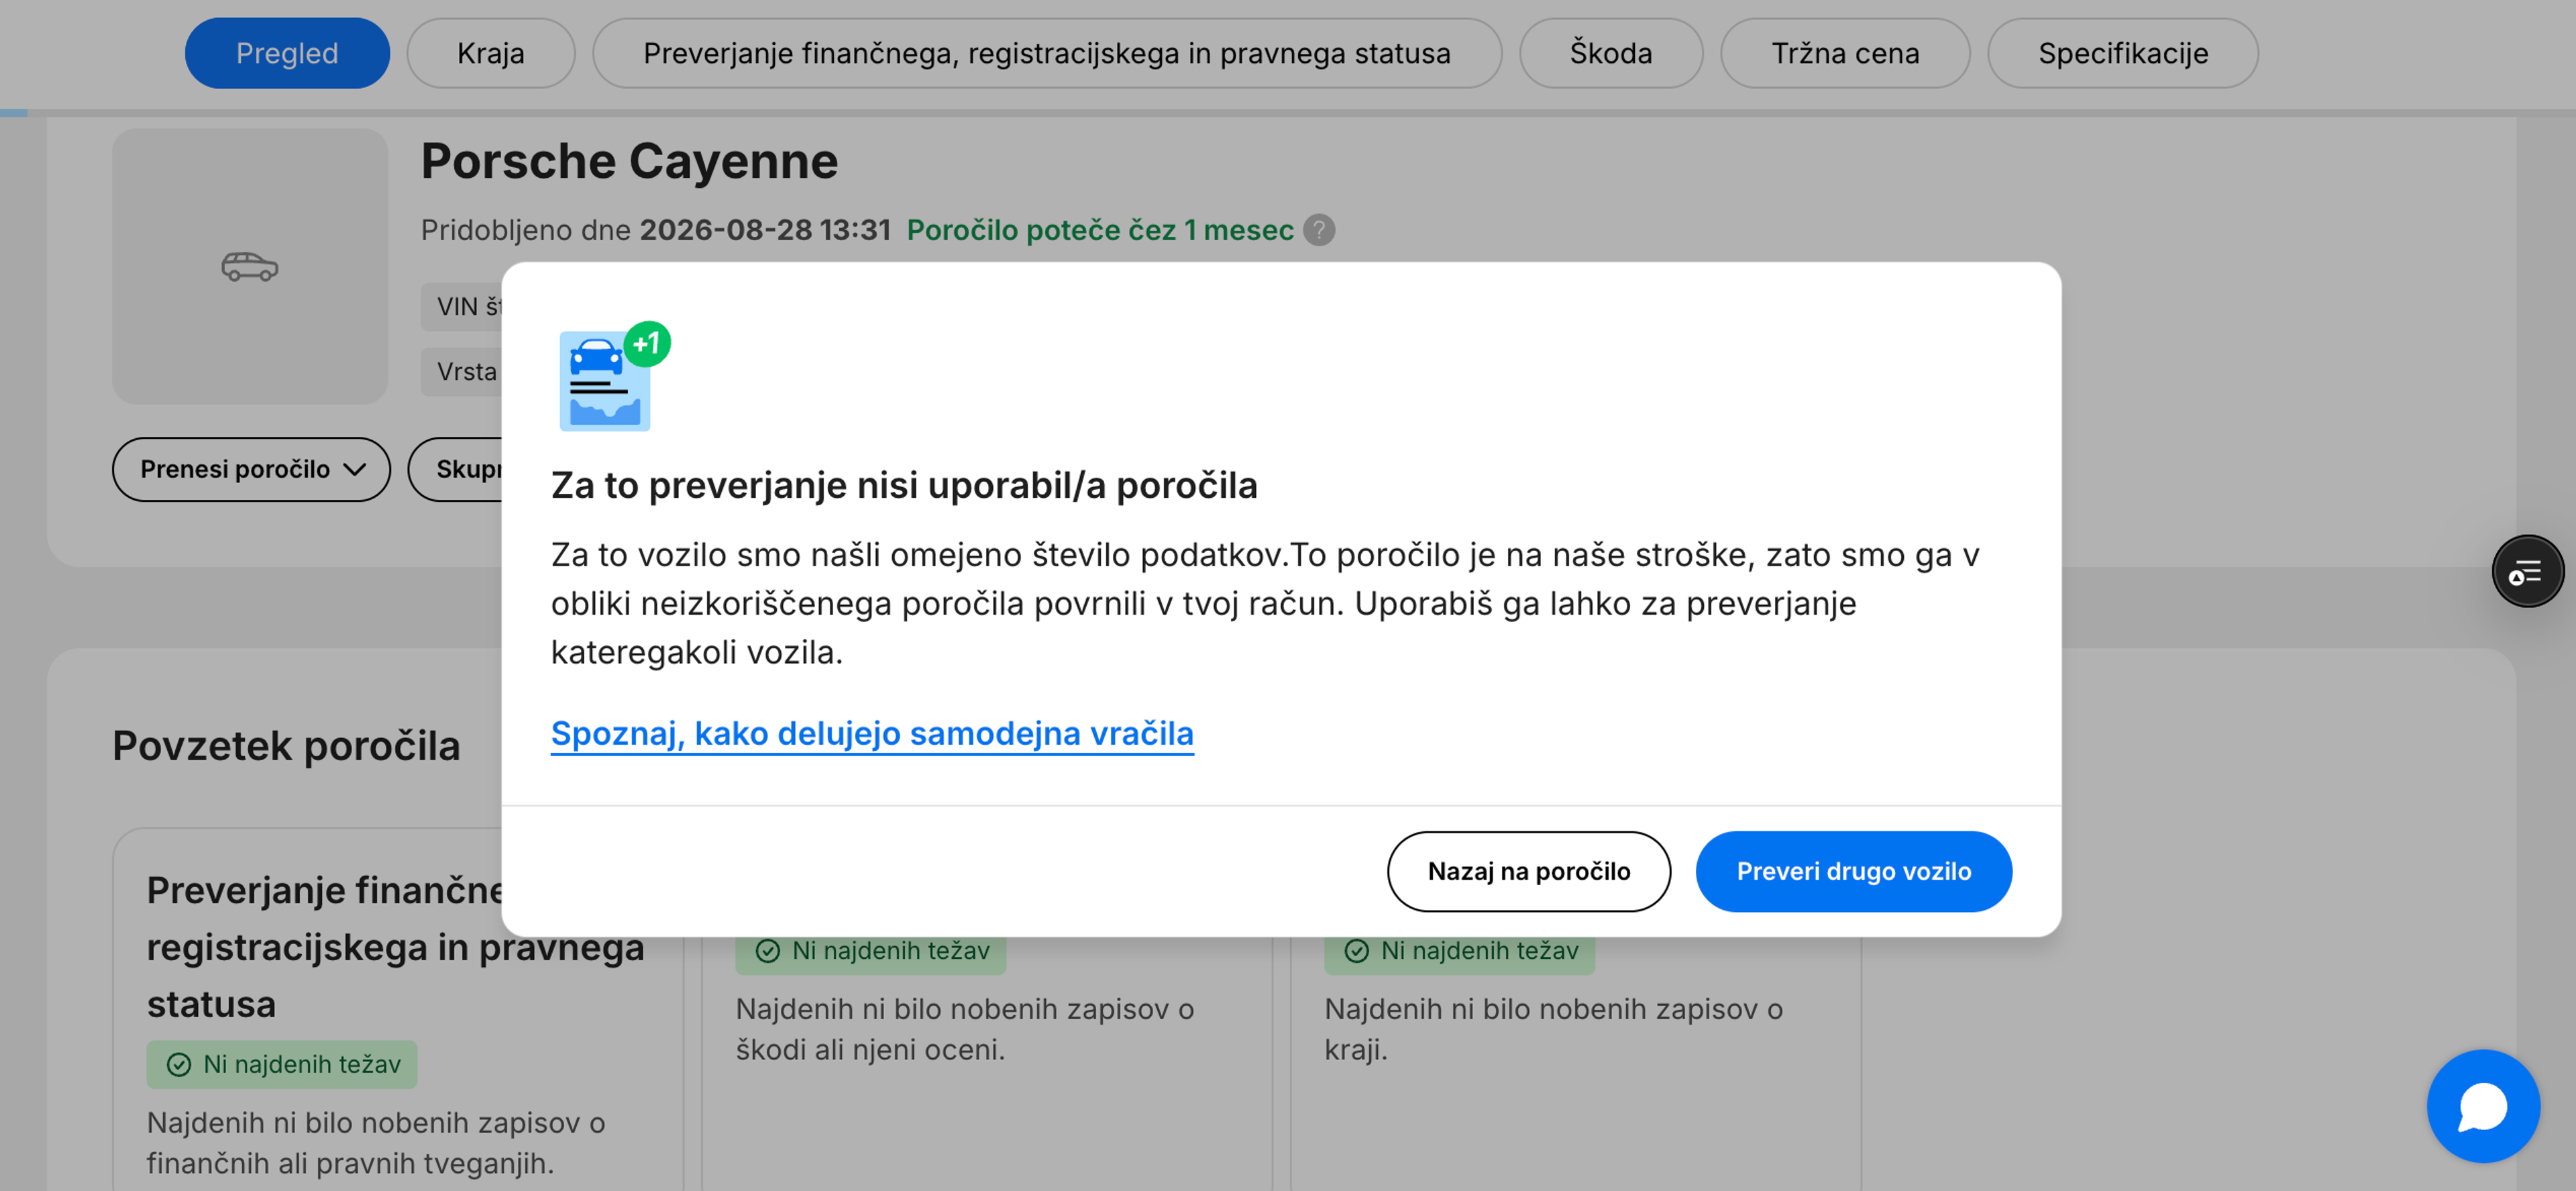Click the Vrsta tag

pyautogui.click(x=462, y=371)
